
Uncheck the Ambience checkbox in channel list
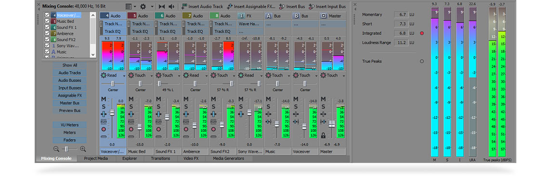coord(47,34)
